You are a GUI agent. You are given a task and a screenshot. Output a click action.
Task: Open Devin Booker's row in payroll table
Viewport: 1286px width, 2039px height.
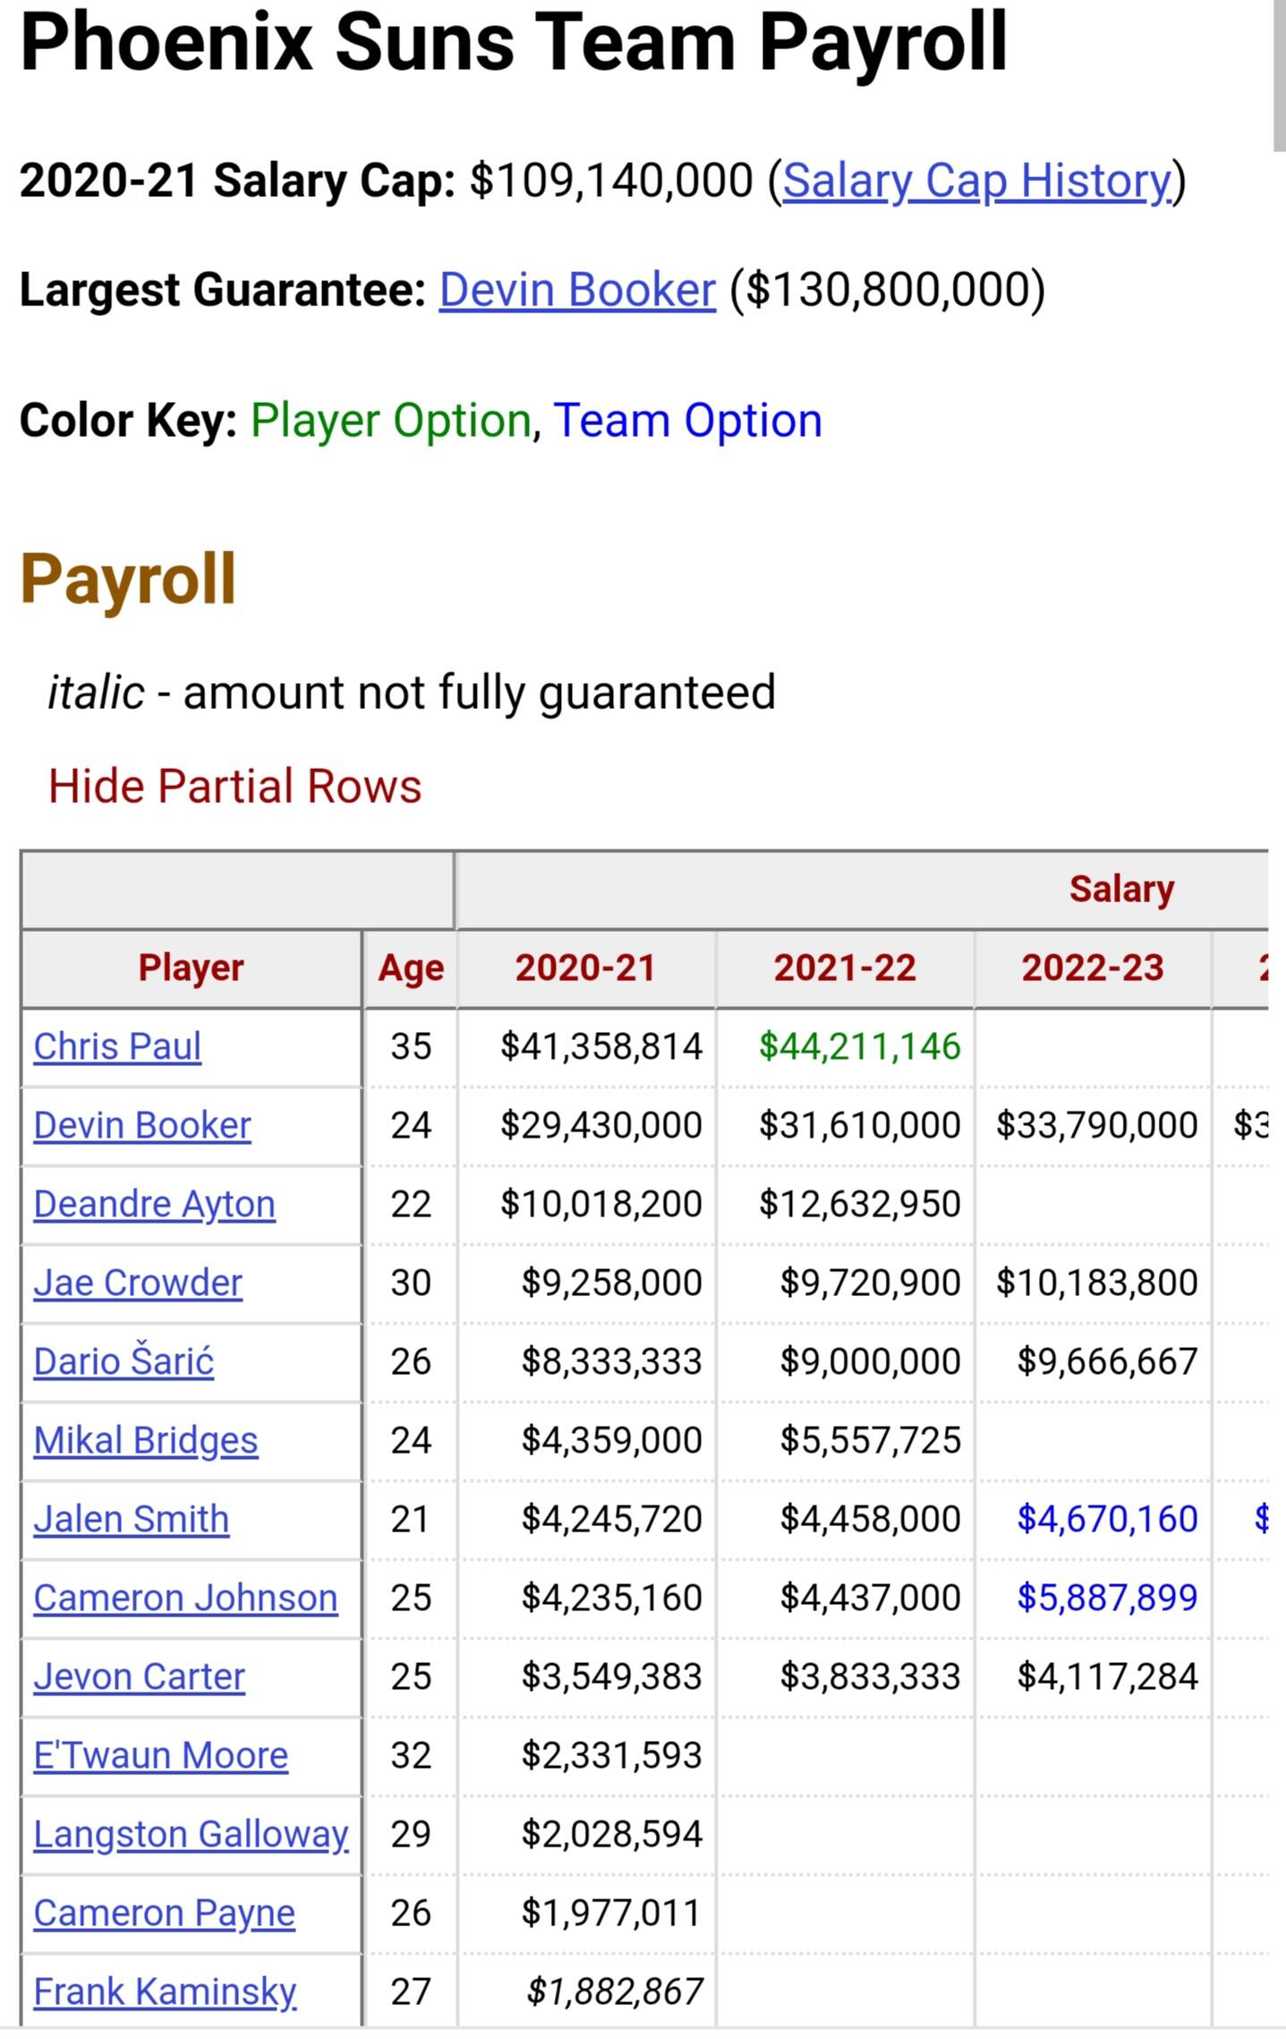tap(142, 1125)
